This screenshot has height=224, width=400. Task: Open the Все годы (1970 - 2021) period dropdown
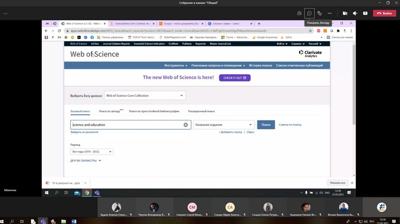pyautogui.click(x=92, y=152)
